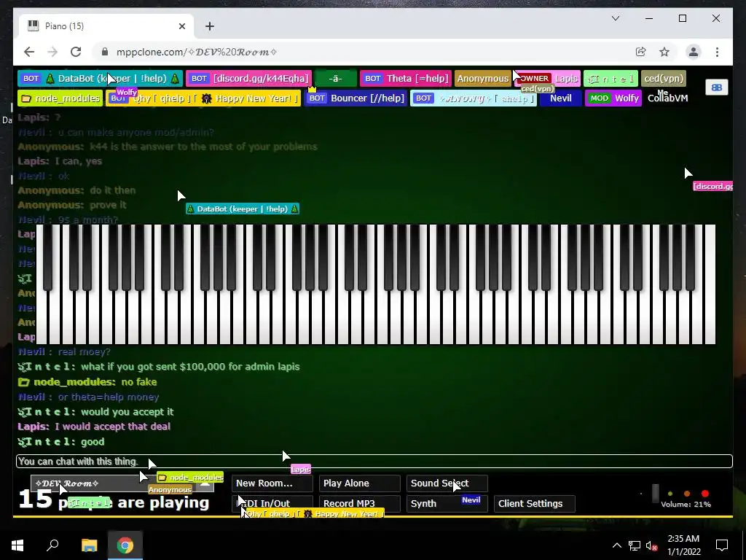Open Client Settings

(x=535, y=503)
